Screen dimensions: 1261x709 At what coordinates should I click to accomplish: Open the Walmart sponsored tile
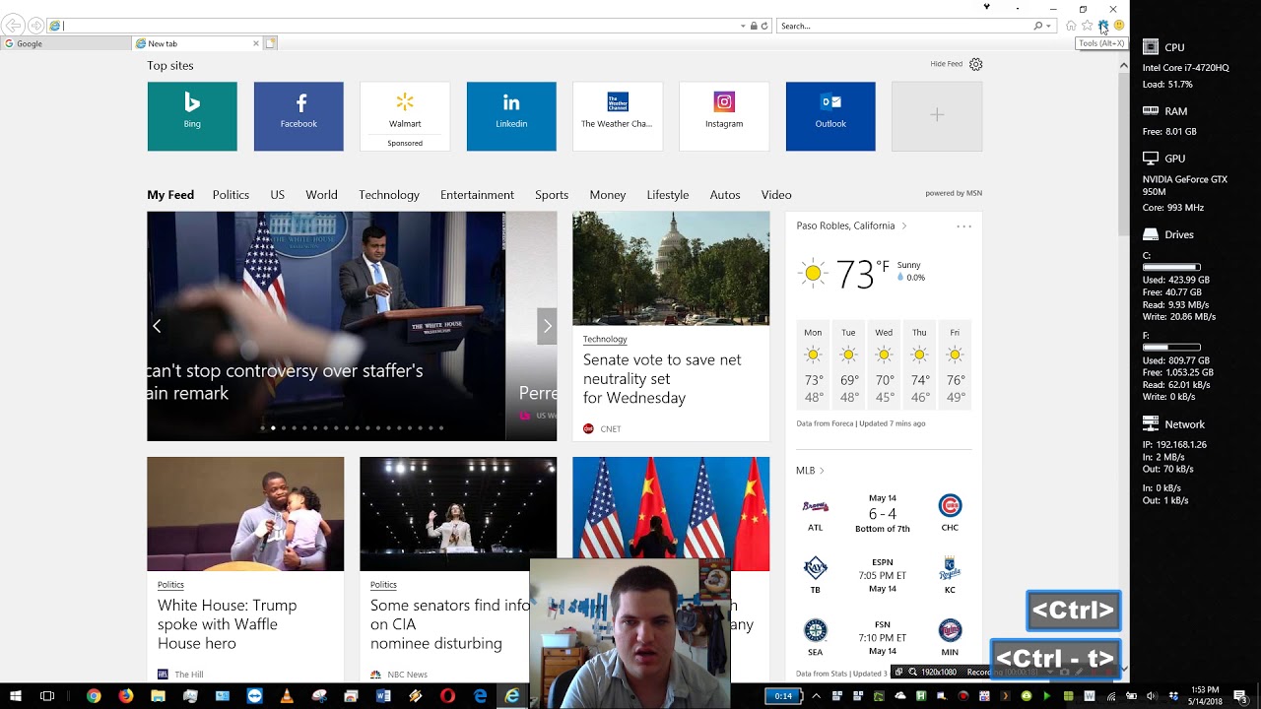tap(405, 116)
